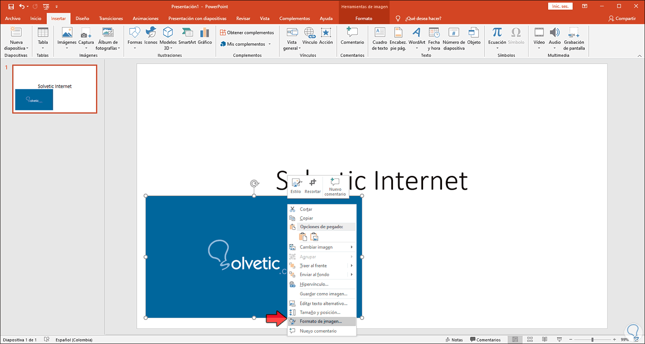Toggle the Notas pane
Image resolution: width=645 pixels, height=344 pixels.
click(454, 340)
